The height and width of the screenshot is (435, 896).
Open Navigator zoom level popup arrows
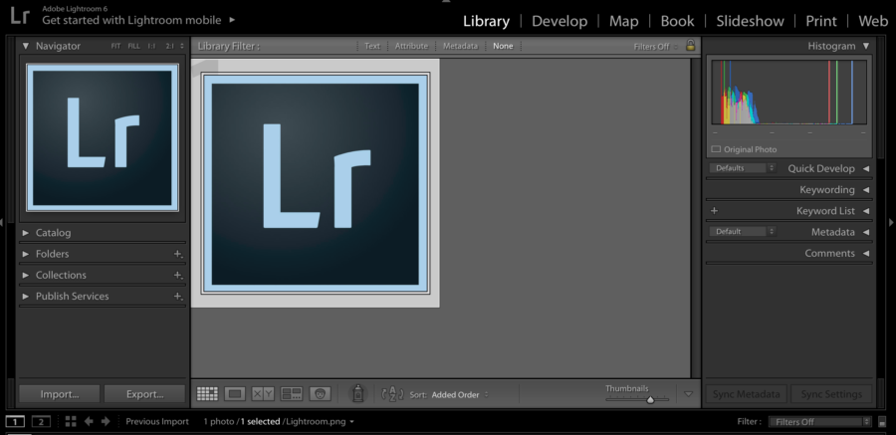[x=182, y=47]
